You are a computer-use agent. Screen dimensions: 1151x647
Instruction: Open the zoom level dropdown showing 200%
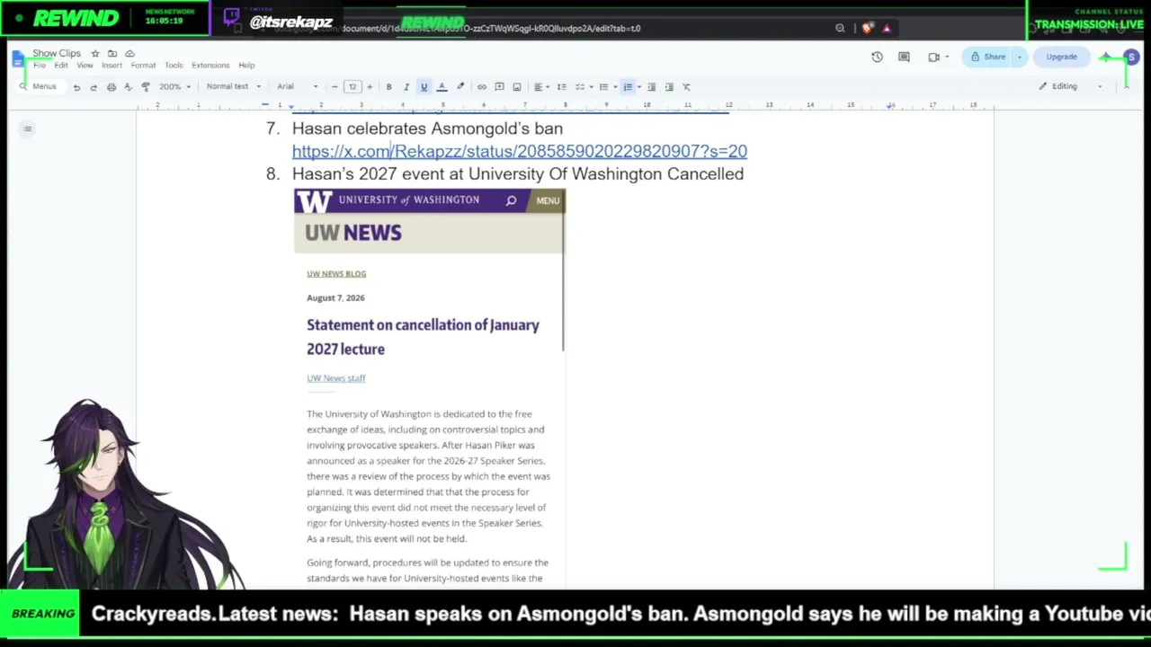point(175,87)
